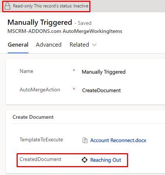Image resolution: width=165 pixels, height=175 pixels.
Task: Open the Advanced tab
Action: pos(49,45)
